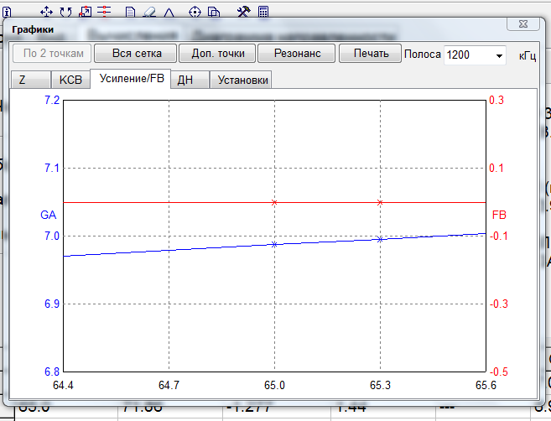Select the Усиление/FB tab
This screenshot has width=551, height=421.
131,78
